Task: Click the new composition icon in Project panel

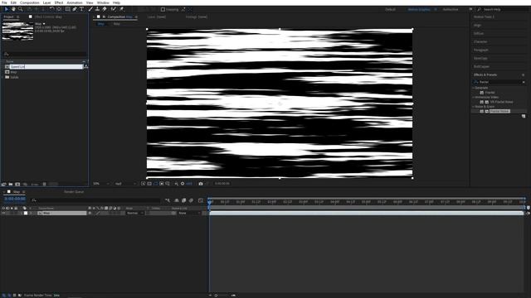Action: tap(17, 184)
